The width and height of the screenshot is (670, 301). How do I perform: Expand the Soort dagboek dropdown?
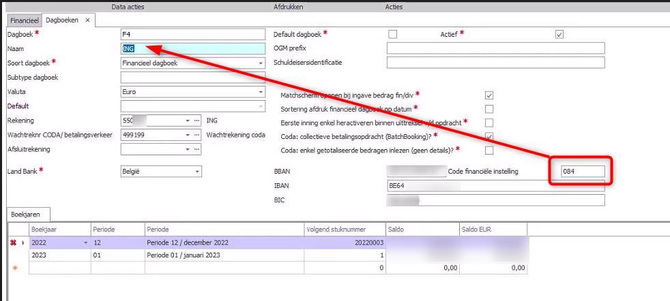point(260,63)
